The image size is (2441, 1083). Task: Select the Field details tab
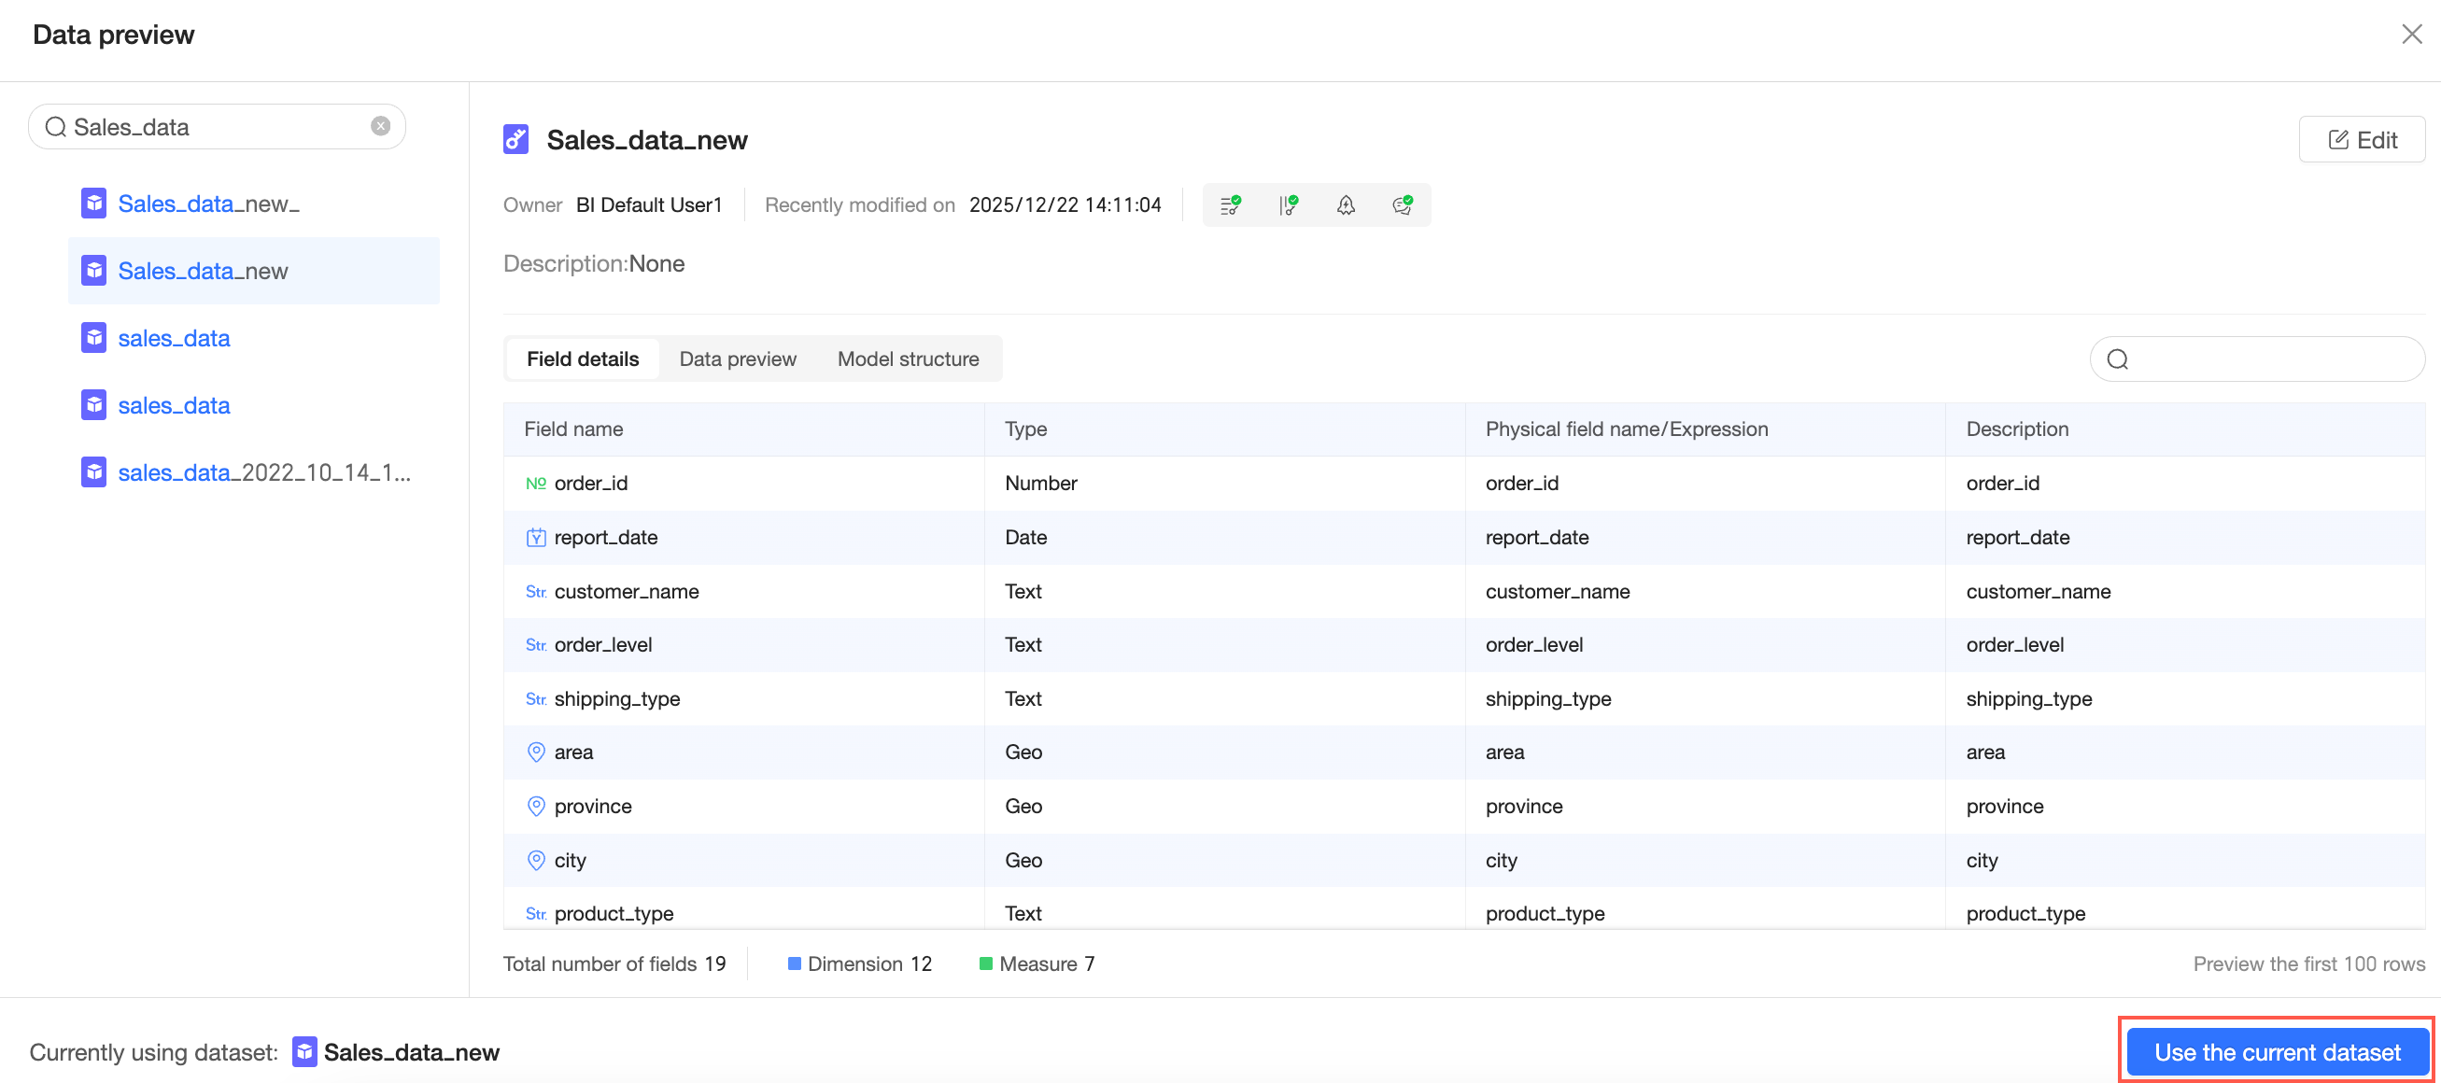click(x=583, y=359)
